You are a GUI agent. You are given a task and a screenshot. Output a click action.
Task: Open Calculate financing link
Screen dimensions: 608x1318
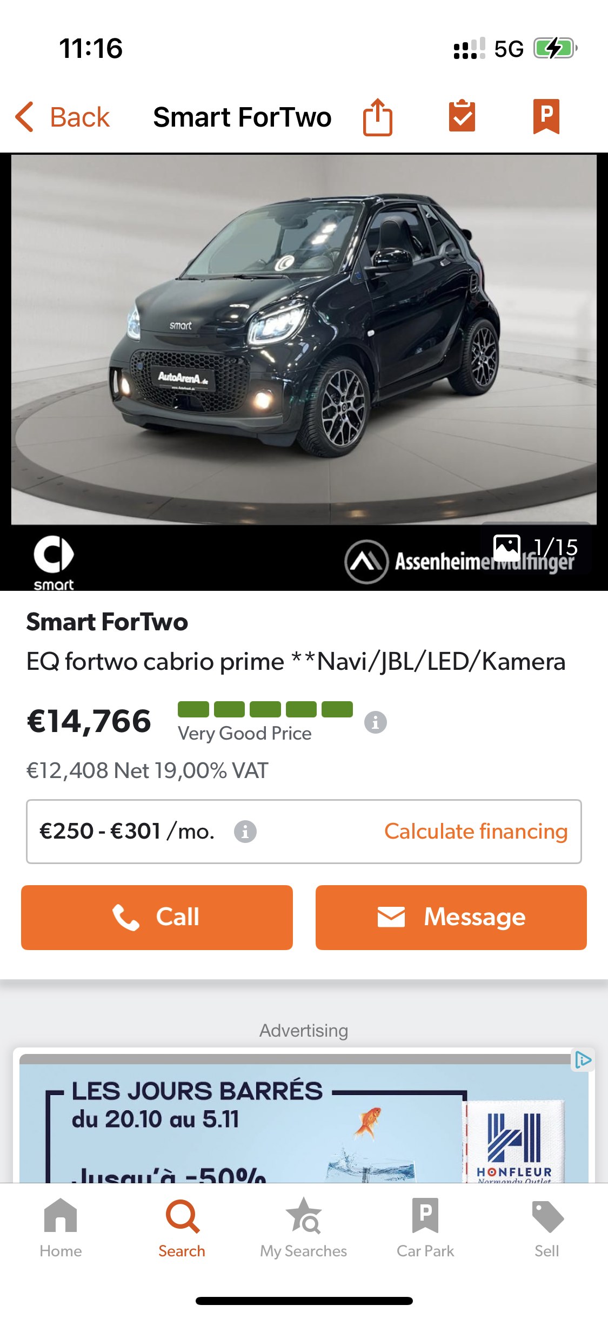point(476,831)
